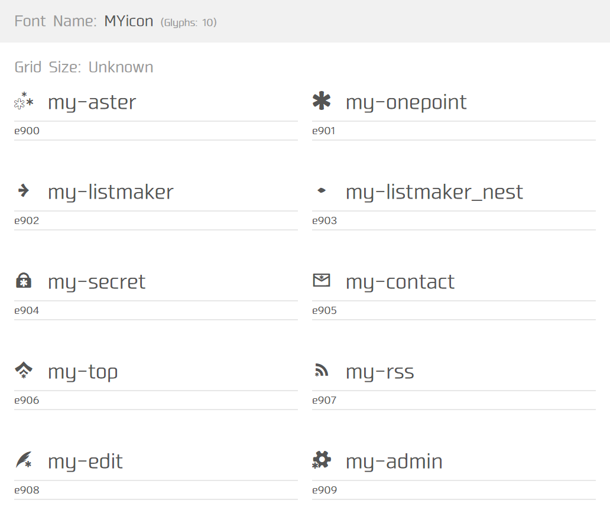Click the "Grid Size: Unknown" text
The width and height of the screenshot is (610, 523).
point(84,67)
